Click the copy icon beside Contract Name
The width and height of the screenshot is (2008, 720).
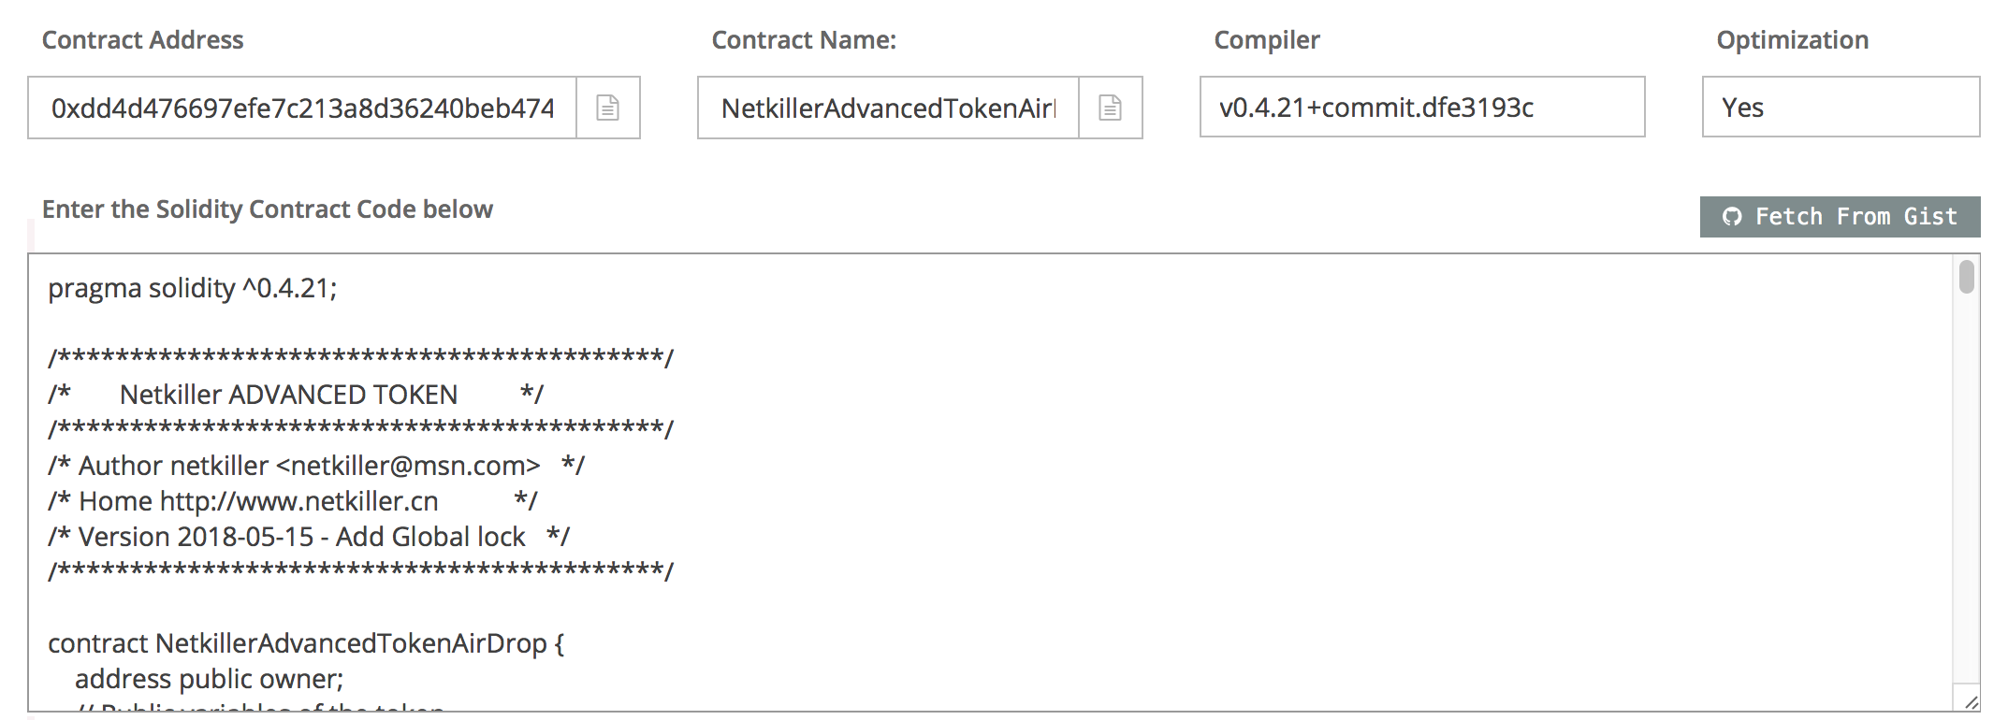pos(1110,108)
